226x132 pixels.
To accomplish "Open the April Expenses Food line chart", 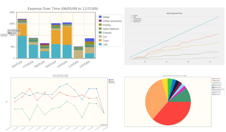I will pyautogui.click(x=174, y=36).
